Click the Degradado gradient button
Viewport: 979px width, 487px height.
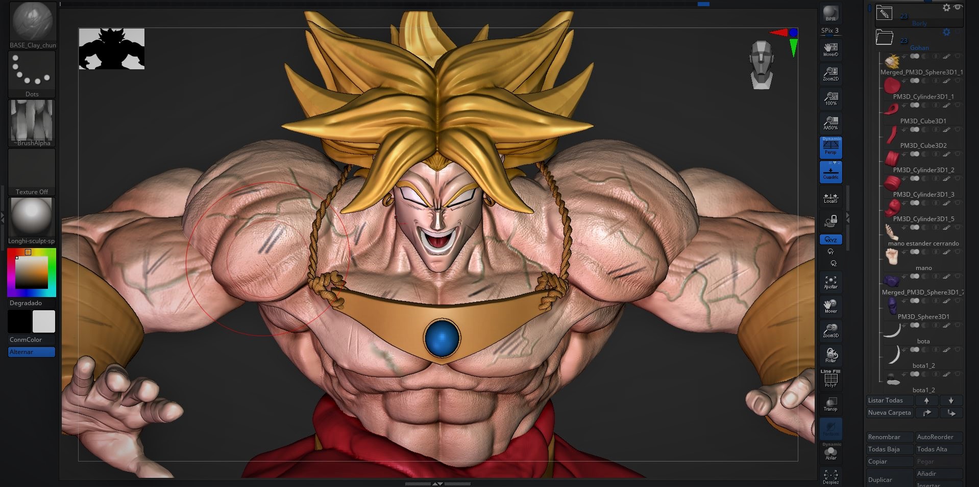pos(32,303)
